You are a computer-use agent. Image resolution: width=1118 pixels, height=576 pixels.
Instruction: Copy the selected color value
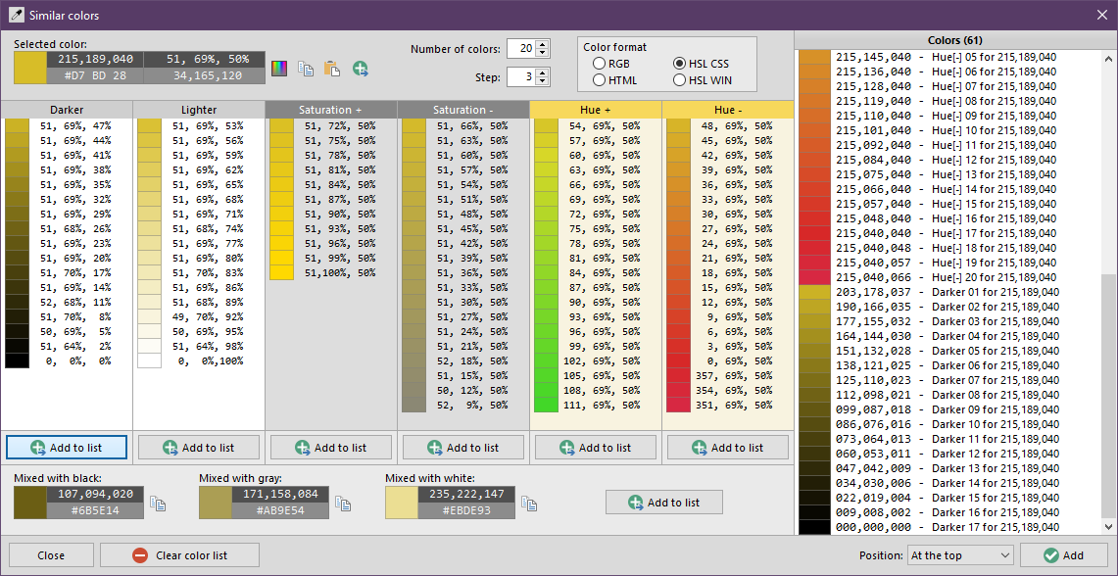tap(306, 69)
